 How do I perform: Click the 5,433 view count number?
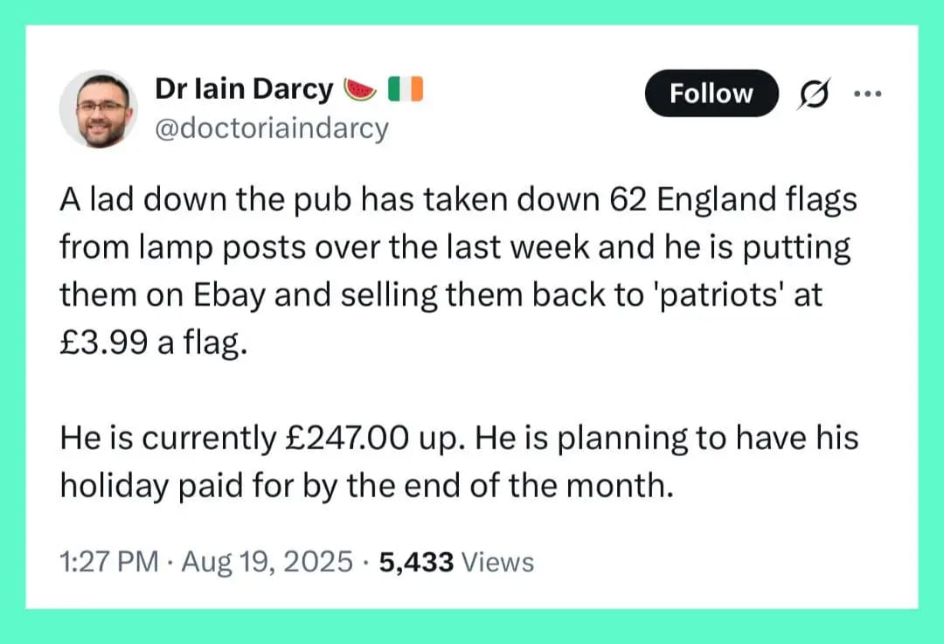pyautogui.click(x=417, y=561)
